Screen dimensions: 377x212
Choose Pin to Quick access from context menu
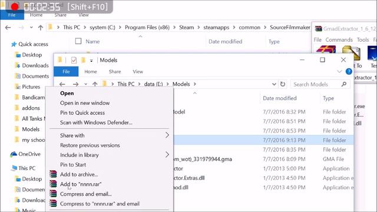[x=82, y=112]
